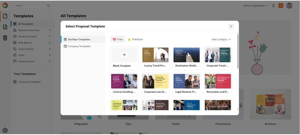Click the Social Graphic icon
This screenshot has width=300, height=135.
15,49
